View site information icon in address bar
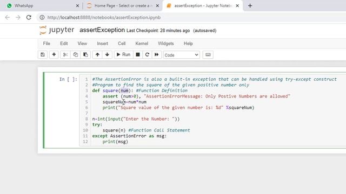 point(42,17)
